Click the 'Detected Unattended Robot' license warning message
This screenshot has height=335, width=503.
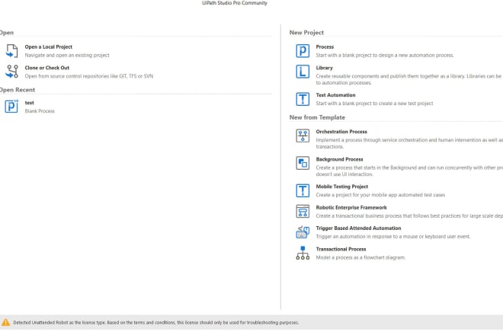(156, 323)
